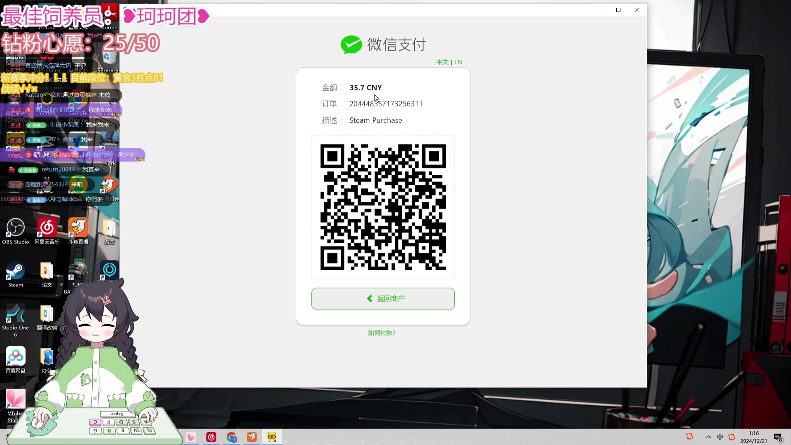Open the 如何付款? help link
This screenshot has height=445, width=791.
click(381, 333)
